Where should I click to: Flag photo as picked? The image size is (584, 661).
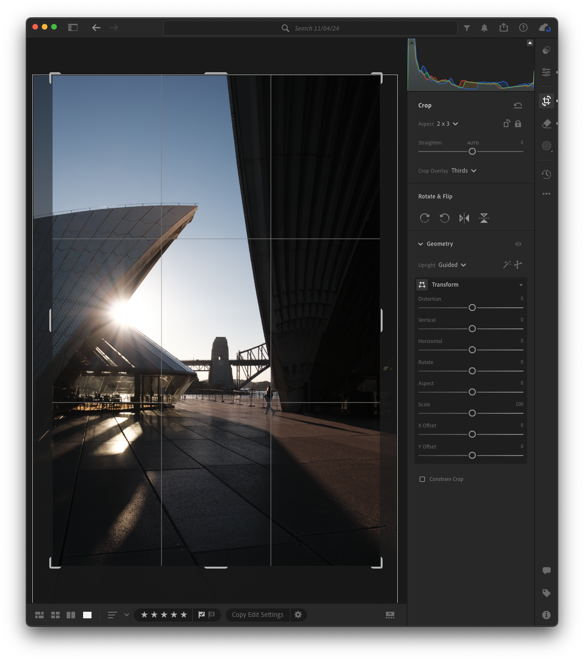[x=201, y=615]
